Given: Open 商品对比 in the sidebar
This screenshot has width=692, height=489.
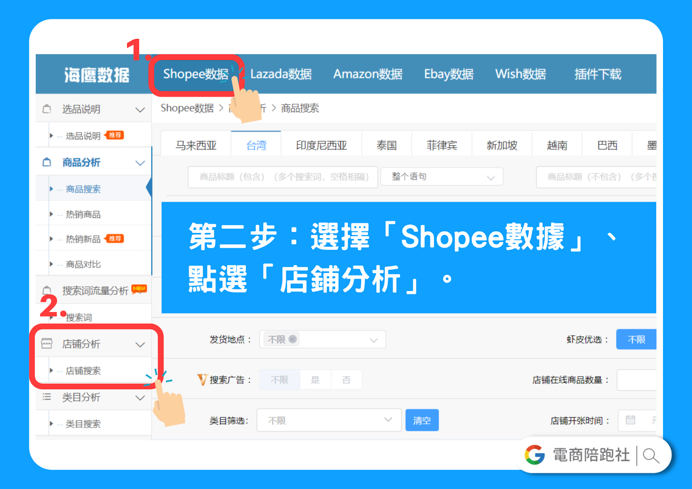Looking at the screenshot, I should (x=83, y=264).
